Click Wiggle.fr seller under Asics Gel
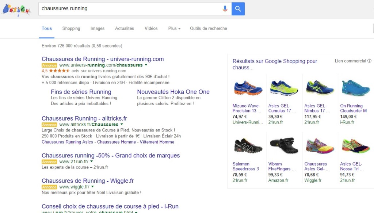Image resolution: width=374 pixels, height=213 pixels. click(x=313, y=180)
